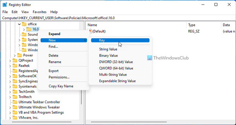The width and height of the screenshot is (236, 125).
Task: Expand the TechSmith key chevron
Action: [x=10, y=92]
